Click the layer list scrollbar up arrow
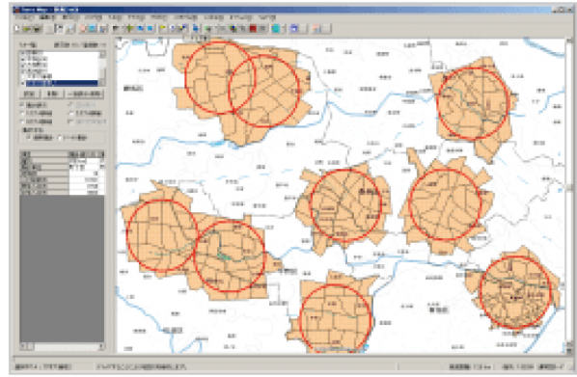This screenshot has width=577, height=377. pyautogui.click(x=102, y=54)
